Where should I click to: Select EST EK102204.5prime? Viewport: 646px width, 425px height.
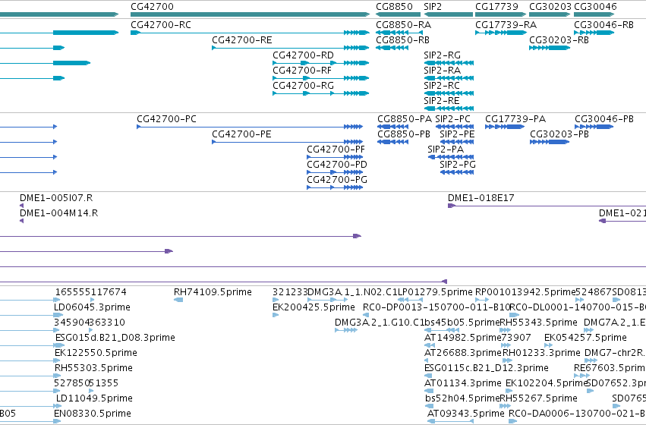509,392
